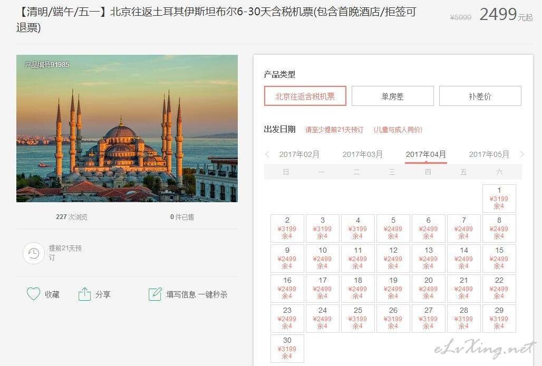The height and width of the screenshot is (366, 542).
Task: Choose April 26 departure date
Action: tap(393, 319)
